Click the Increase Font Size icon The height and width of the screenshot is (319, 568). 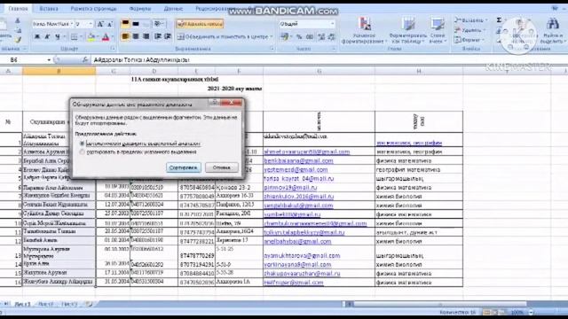point(100,24)
